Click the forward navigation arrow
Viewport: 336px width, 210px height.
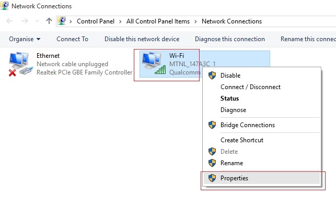tap(25, 21)
